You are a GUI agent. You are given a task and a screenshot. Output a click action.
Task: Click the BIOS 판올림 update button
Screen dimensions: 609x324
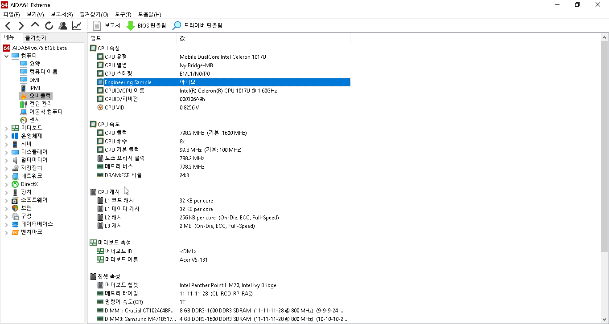(x=146, y=26)
